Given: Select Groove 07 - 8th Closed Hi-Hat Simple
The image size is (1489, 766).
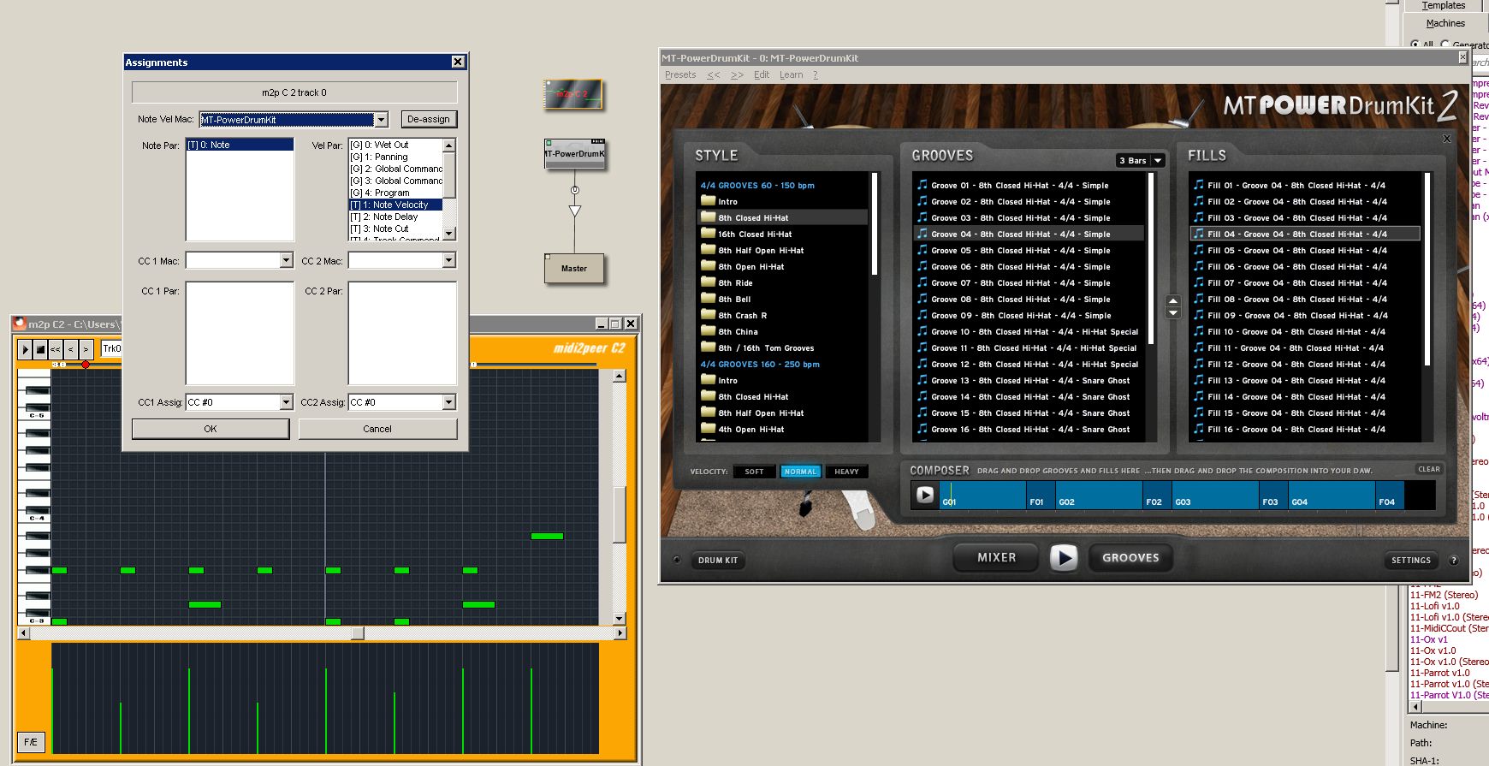Looking at the screenshot, I should coord(1029,282).
